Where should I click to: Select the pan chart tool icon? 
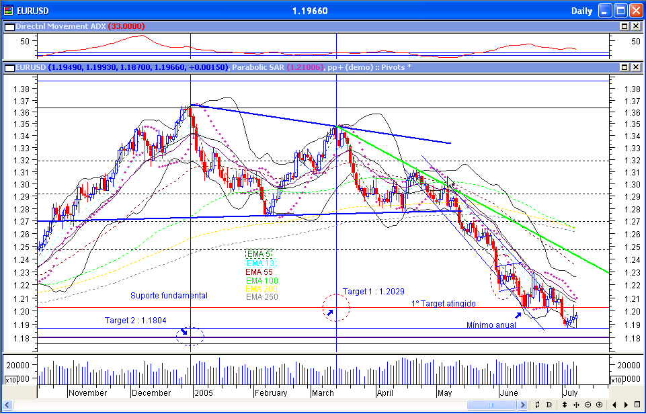click(x=577, y=405)
